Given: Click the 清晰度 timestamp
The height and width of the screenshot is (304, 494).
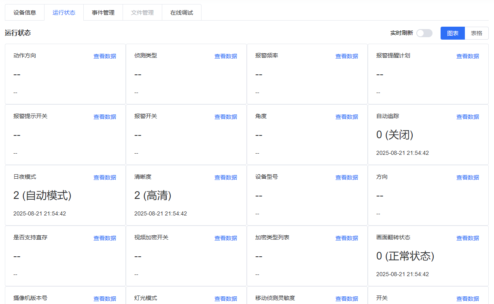Looking at the screenshot, I should click(x=161, y=214).
